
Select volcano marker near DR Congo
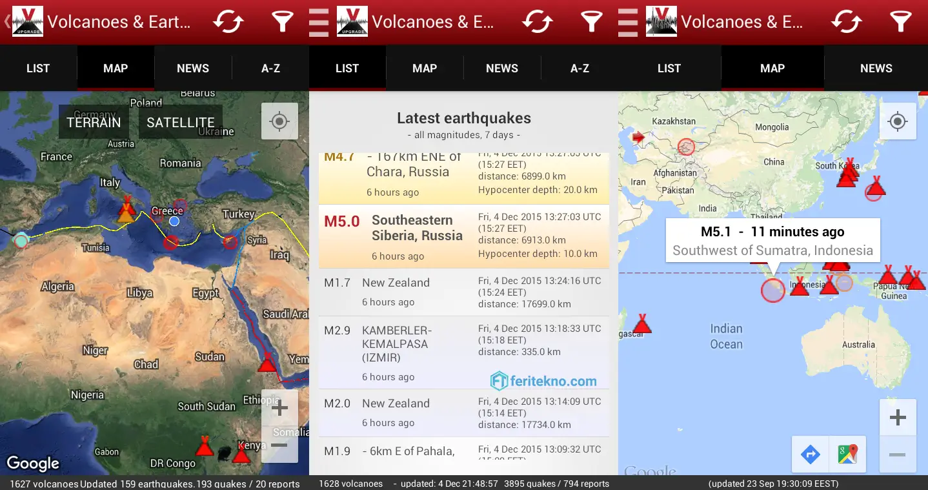pyautogui.click(x=204, y=445)
